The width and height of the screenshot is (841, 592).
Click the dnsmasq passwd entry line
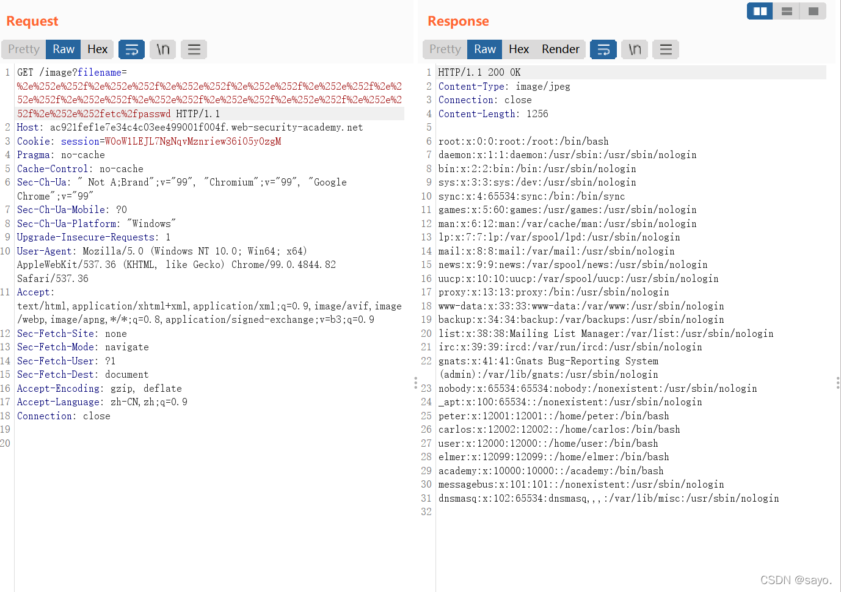point(608,498)
